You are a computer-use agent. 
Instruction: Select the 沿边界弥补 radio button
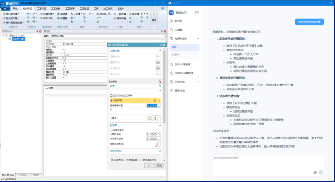click(112, 160)
